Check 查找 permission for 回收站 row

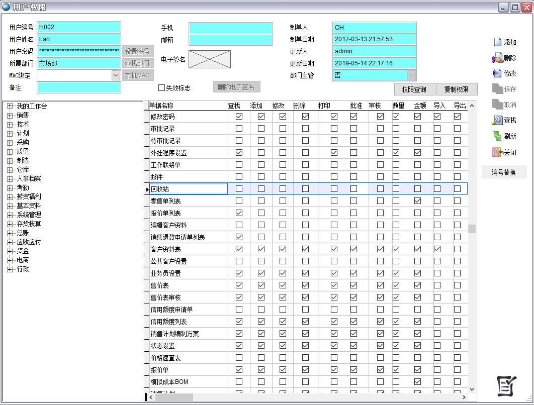239,189
